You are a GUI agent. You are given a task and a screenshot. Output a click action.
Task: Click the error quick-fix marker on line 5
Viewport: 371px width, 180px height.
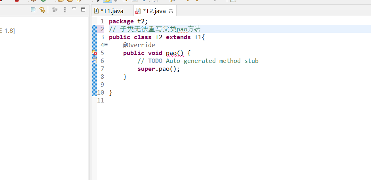coord(94,53)
